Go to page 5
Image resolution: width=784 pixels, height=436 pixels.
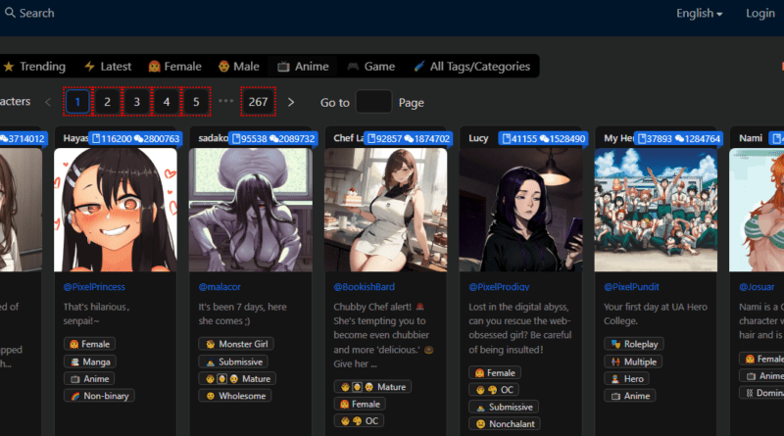click(196, 102)
